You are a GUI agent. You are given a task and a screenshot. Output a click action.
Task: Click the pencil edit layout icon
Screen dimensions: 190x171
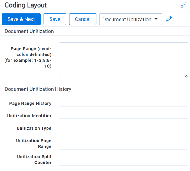click(169, 19)
